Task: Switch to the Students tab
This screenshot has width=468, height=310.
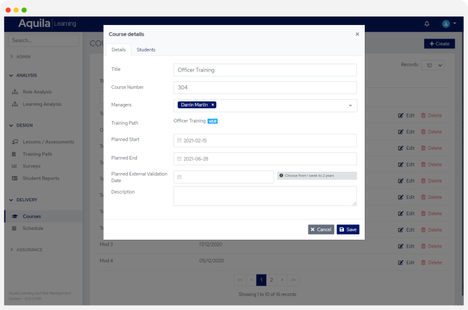Action: click(146, 50)
